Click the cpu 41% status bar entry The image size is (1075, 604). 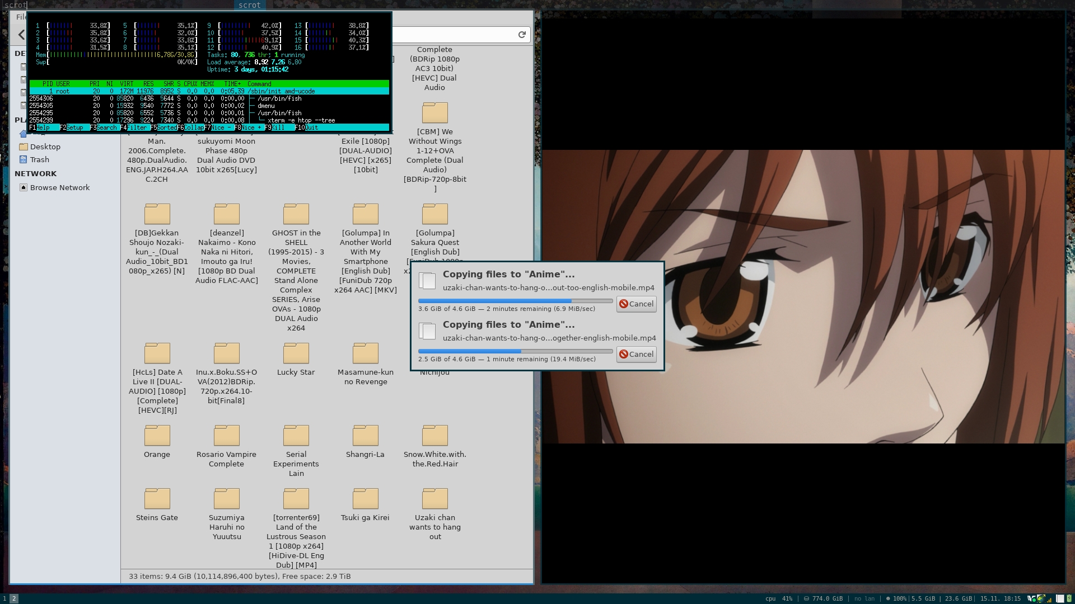click(779, 598)
